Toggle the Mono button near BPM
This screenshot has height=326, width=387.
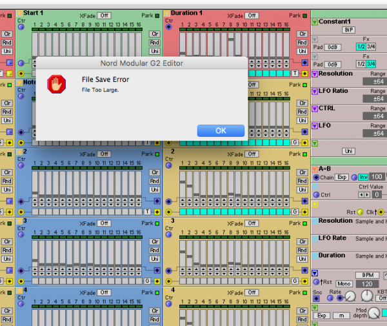click(x=344, y=284)
